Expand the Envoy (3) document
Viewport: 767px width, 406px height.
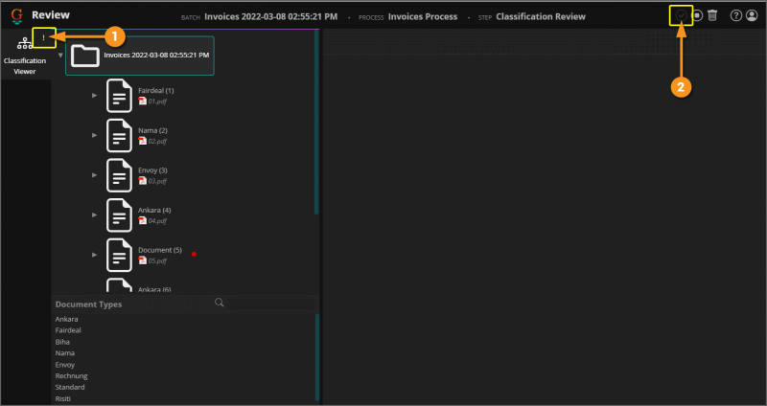pyautogui.click(x=94, y=175)
